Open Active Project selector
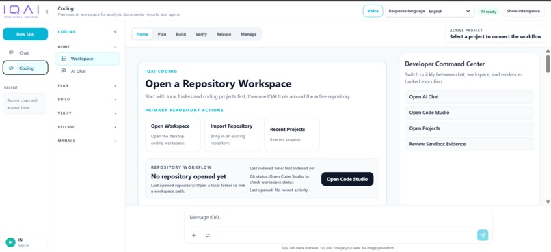This screenshot has width=551, height=252. [496, 34]
